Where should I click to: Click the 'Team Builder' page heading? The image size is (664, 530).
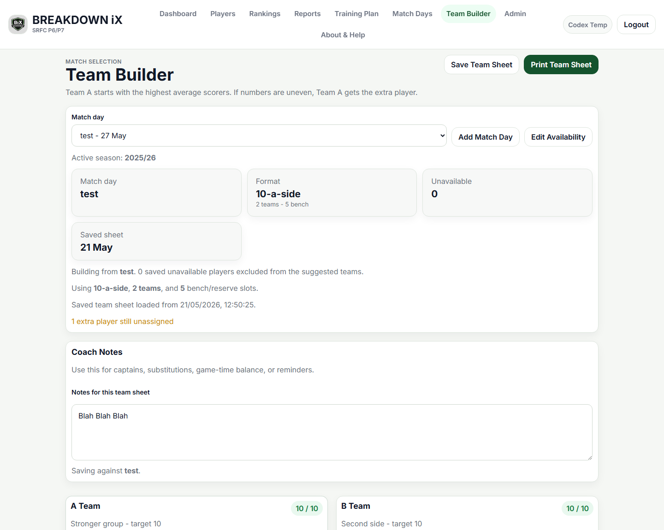(x=120, y=75)
